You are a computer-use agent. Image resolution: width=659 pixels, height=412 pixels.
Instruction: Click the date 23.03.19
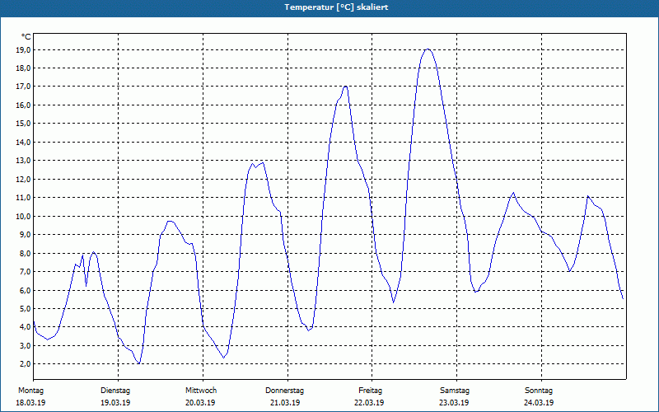[x=454, y=403]
